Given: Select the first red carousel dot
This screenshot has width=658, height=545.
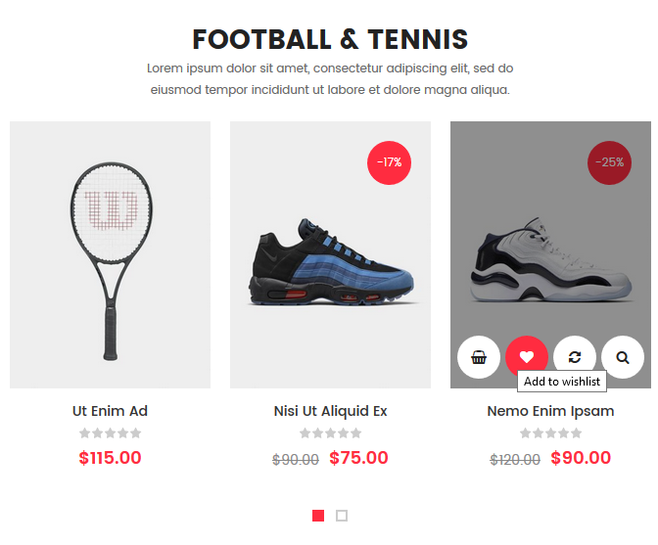Looking at the screenshot, I should coord(318,516).
